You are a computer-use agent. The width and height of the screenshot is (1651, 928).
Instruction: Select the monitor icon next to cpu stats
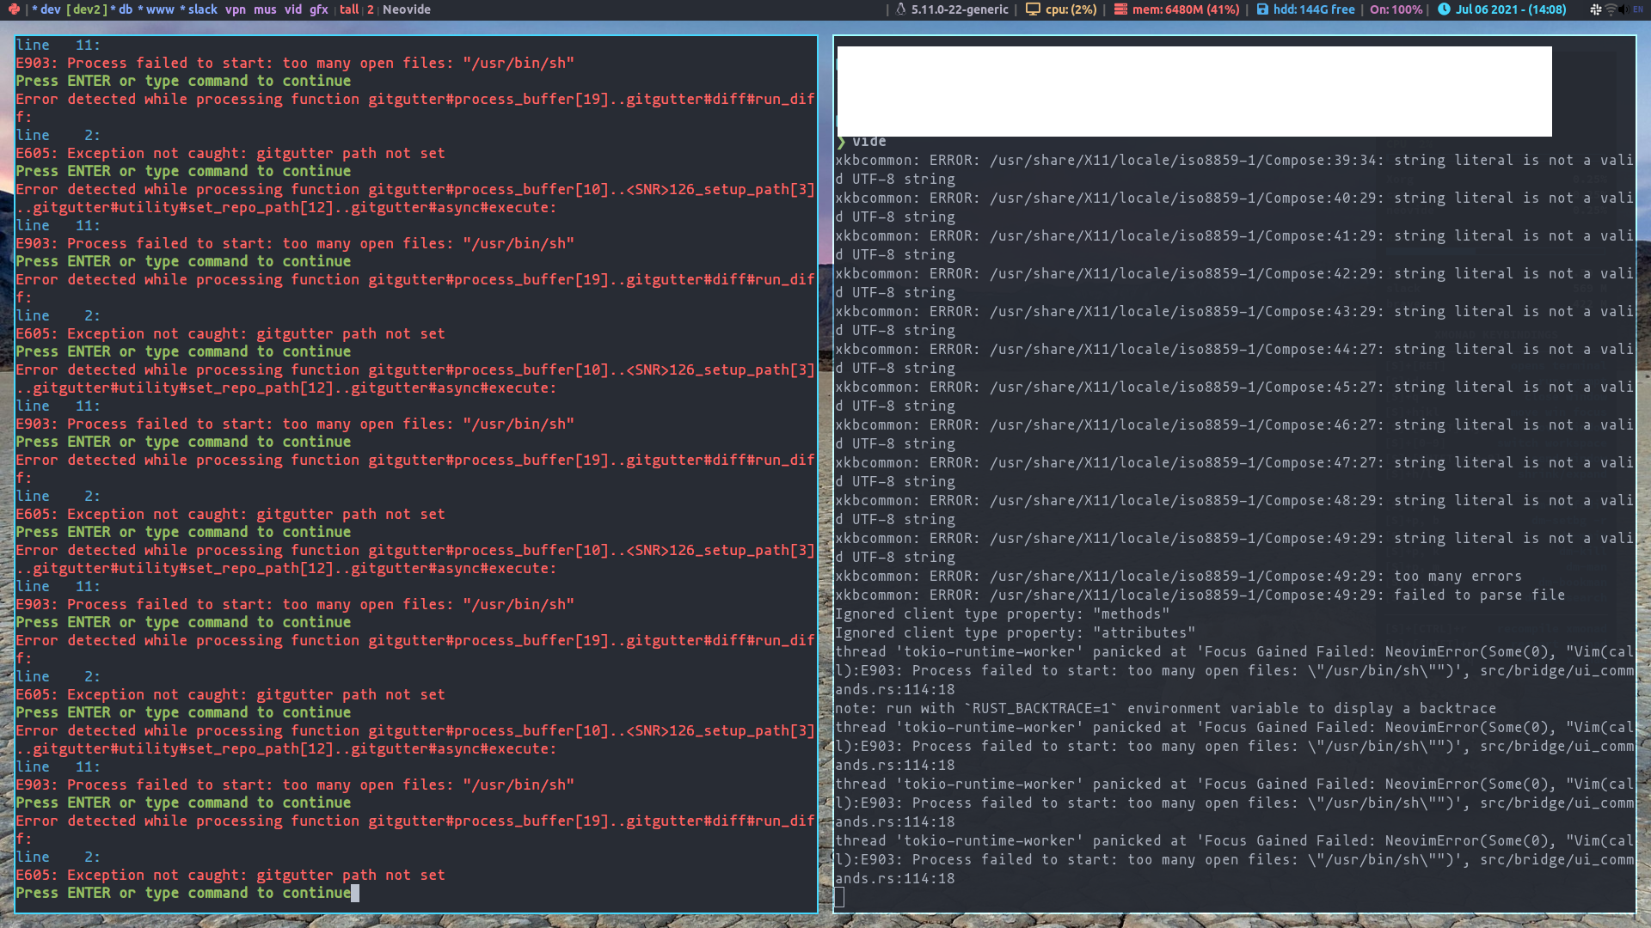(1033, 9)
